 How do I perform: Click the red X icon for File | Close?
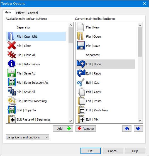coord(12,45)
